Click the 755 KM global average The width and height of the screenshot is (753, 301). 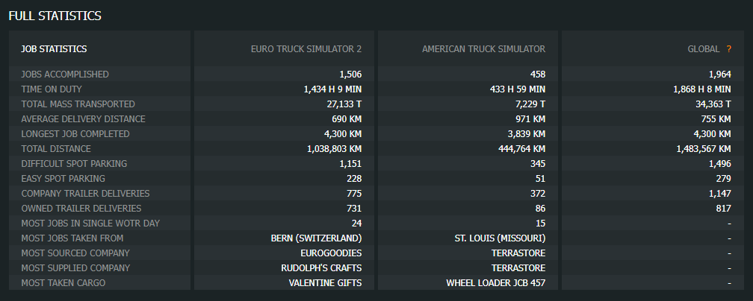point(716,119)
